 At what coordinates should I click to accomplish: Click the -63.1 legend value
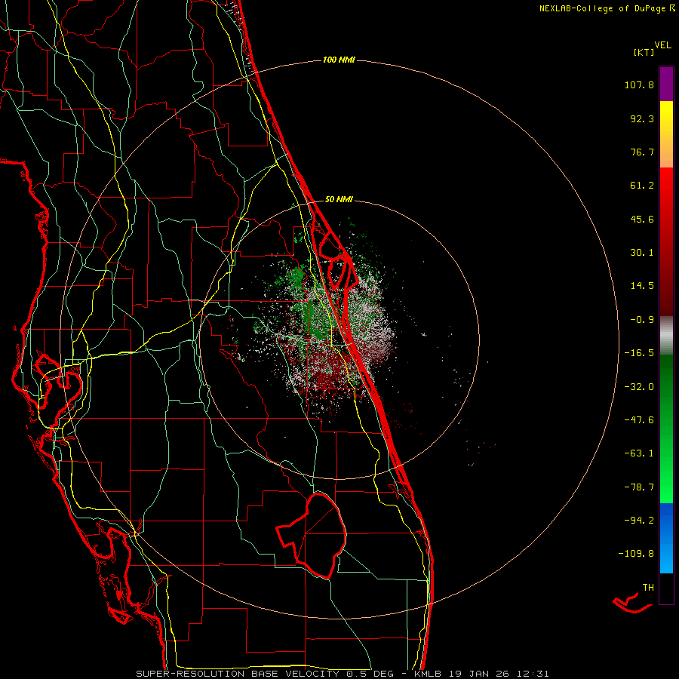[x=639, y=453]
